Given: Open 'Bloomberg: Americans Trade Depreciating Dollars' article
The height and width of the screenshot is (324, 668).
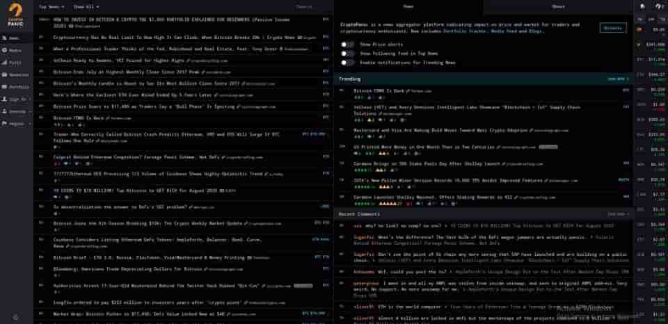Looking at the screenshot, I should pyautogui.click(x=128, y=269).
